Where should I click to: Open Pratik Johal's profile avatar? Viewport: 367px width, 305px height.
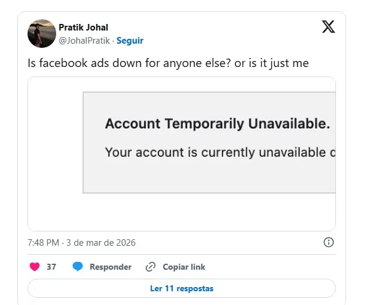42,33
